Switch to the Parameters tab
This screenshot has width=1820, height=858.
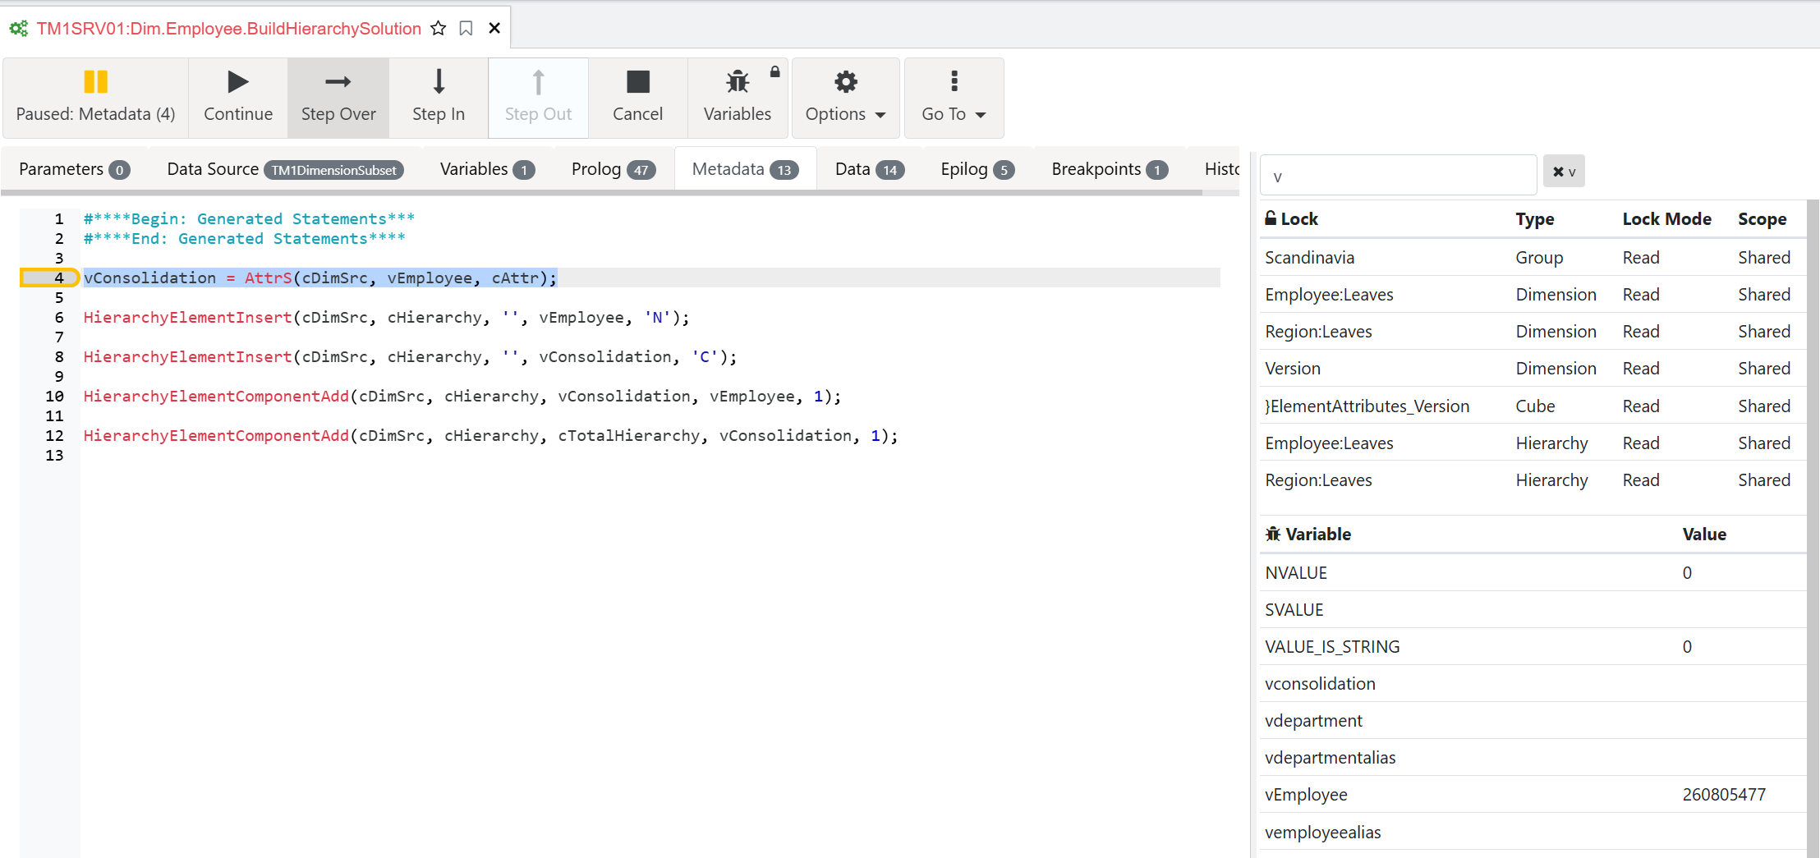click(74, 169)
